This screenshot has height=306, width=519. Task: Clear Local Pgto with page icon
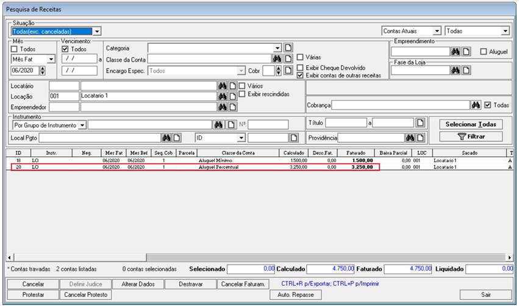coord(177,138)
